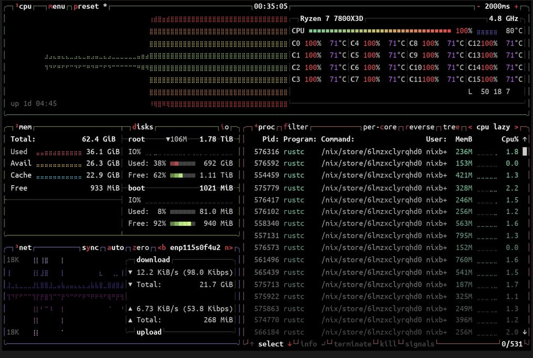This screenshot has width=533, height=358.
Task: Click the 4.8 GHz frequency value
Action: coord(504,19)
